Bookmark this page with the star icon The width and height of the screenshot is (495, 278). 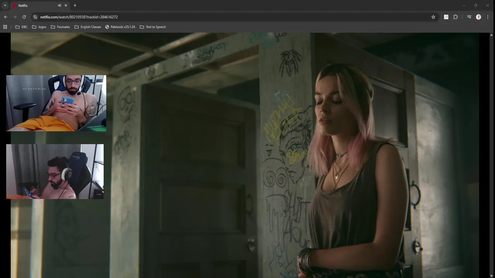(433, 17)
